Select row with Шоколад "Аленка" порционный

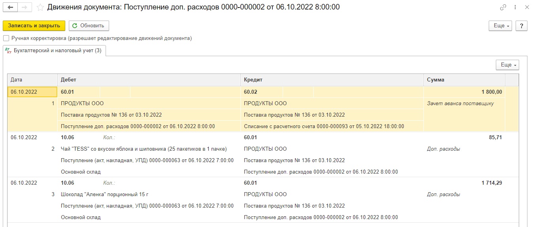pos(263,200)
